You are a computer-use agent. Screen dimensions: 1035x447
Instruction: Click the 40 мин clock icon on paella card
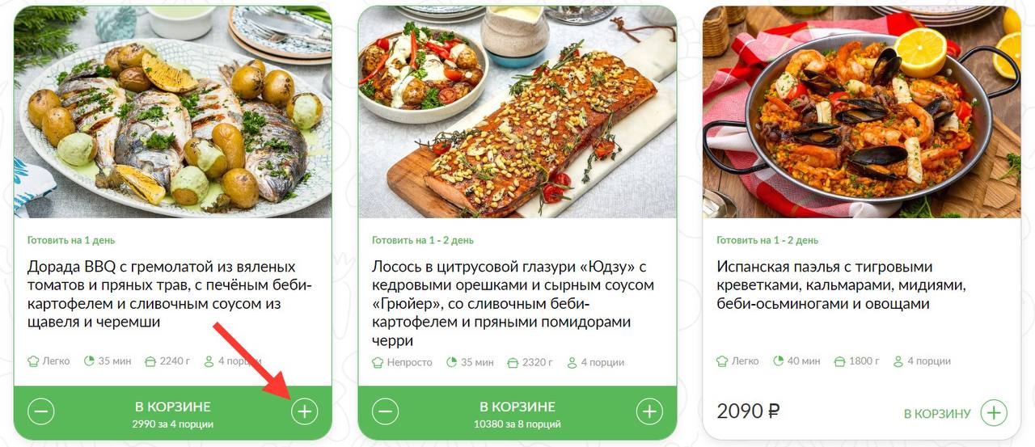(x=779, y=361)
